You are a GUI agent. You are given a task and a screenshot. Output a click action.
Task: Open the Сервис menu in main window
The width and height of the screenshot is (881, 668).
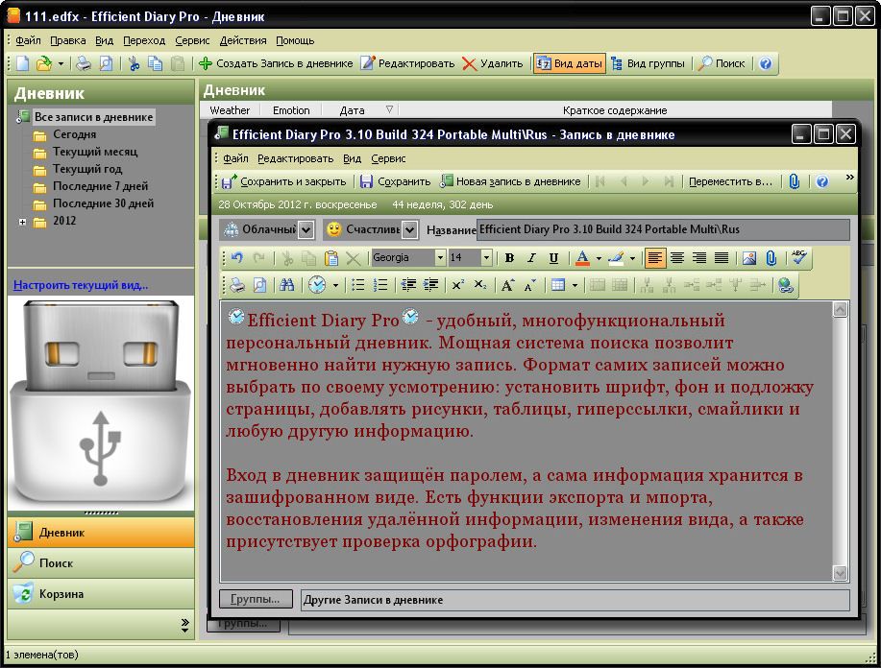tap(192, 40)
